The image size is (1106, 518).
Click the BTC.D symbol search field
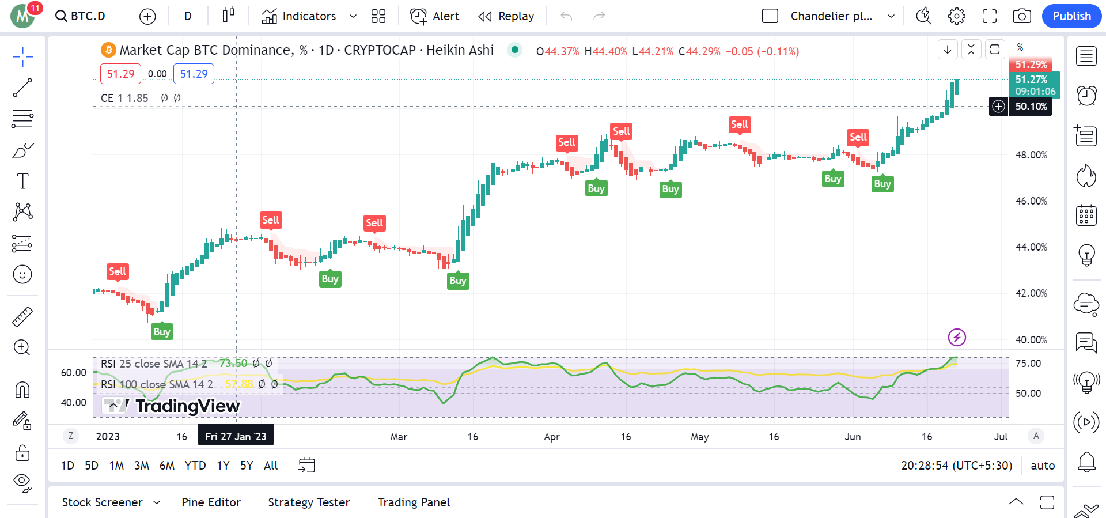click(x=81, y=16)
